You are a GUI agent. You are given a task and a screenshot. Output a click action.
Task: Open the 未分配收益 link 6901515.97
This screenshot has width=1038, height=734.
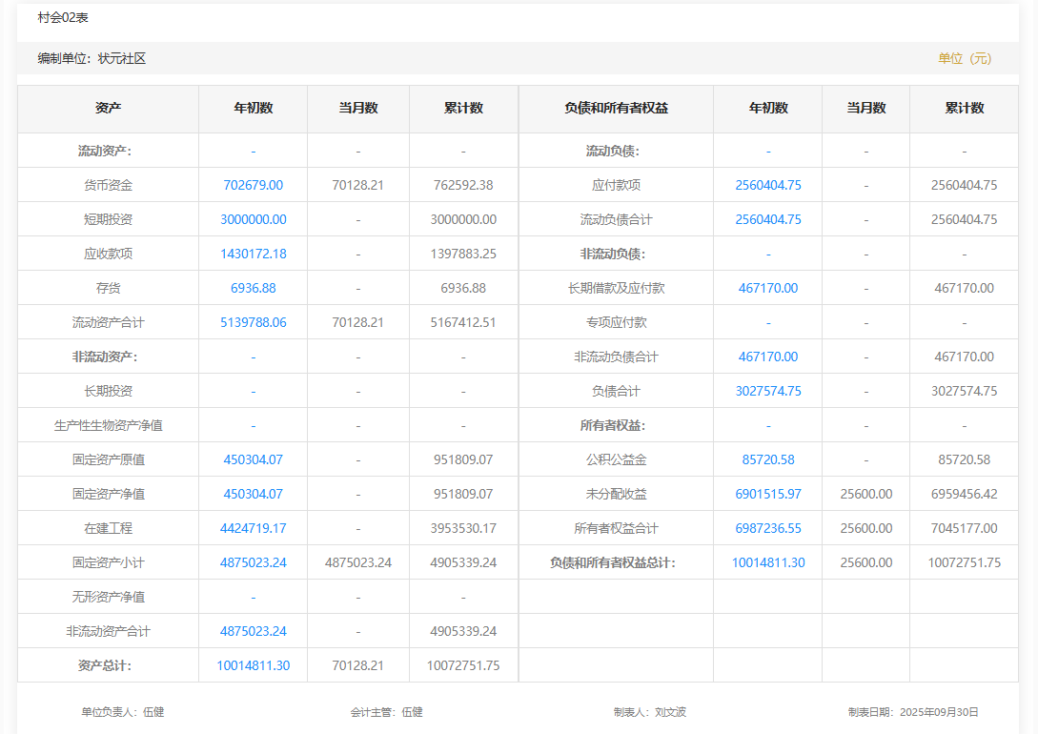(767, 494)
